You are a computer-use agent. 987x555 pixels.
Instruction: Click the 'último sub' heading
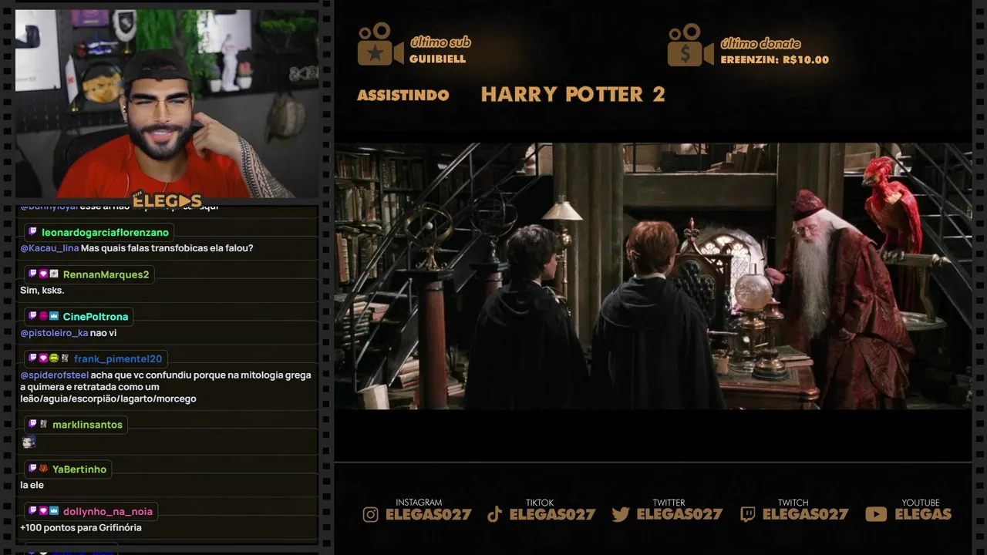coord(440,42)
